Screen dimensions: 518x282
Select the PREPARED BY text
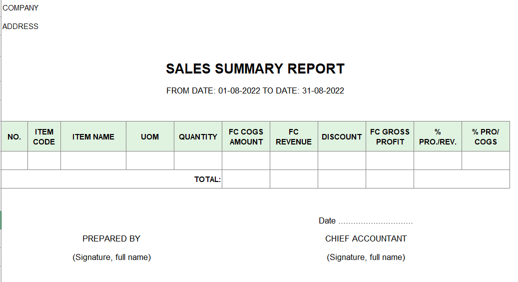(111, 238)
